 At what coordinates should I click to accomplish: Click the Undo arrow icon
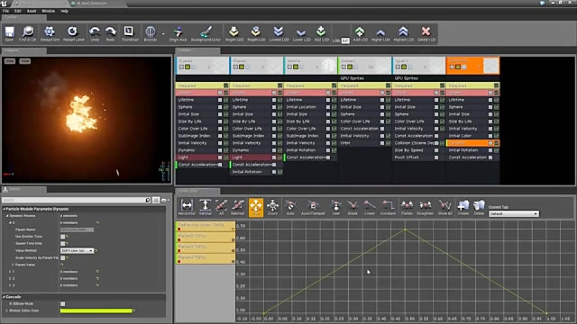click(94, 33)
